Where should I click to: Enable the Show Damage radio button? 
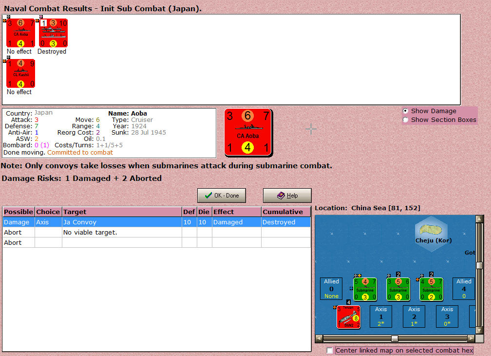[x=405, y=111]
